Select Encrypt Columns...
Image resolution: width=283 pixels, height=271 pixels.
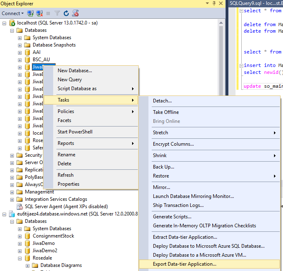tap(209, 144)
